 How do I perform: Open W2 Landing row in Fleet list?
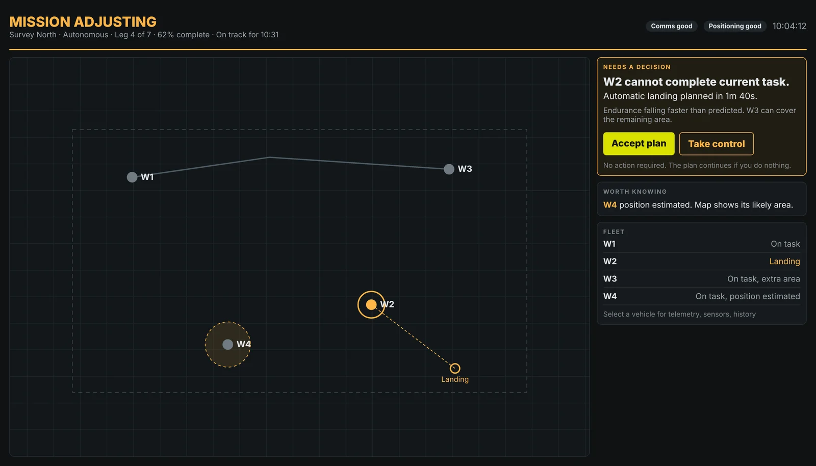(701, 261)
